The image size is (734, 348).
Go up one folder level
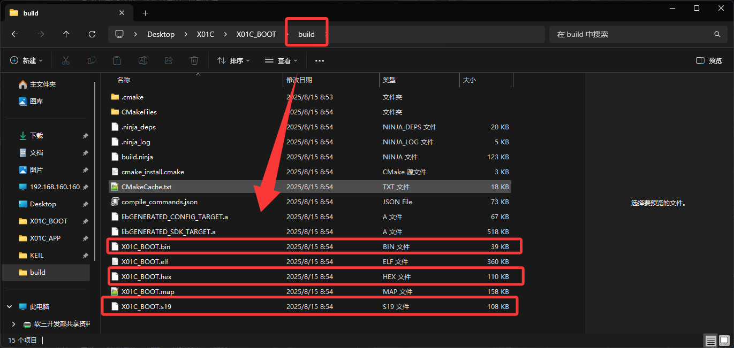click(66, 34)
